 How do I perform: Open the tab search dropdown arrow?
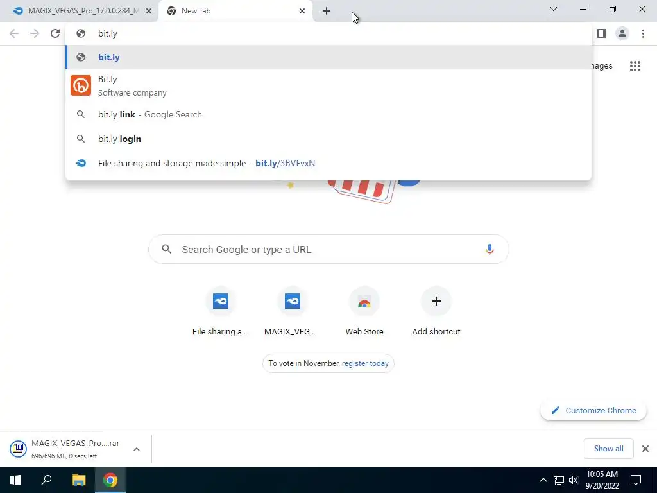554,9
